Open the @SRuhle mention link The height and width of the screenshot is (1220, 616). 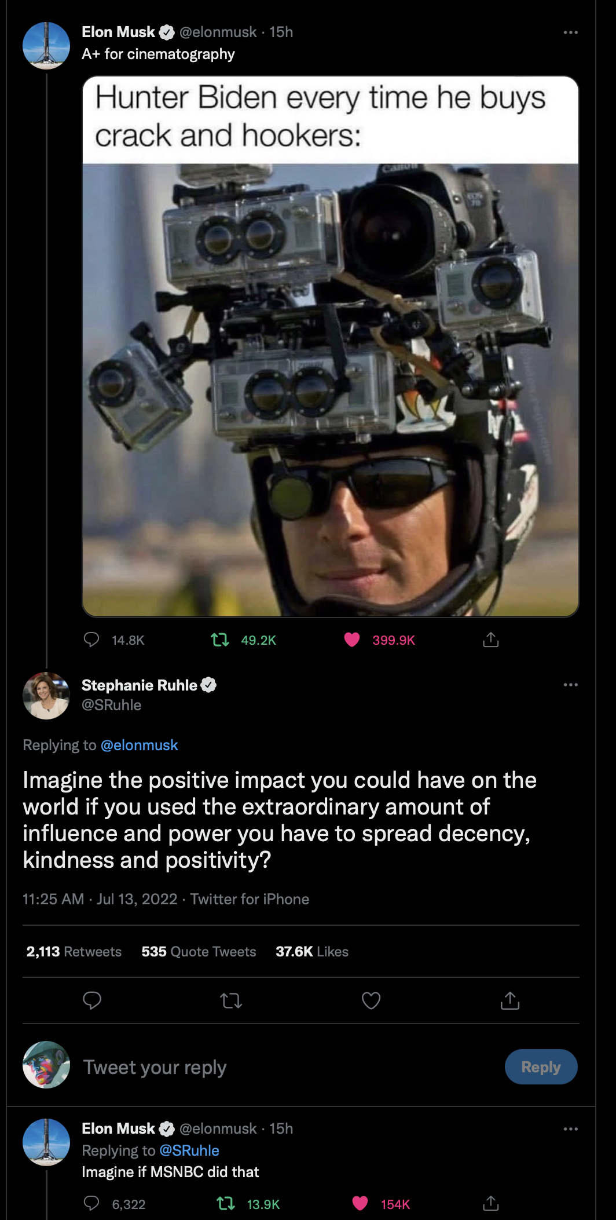tap(189, 1150)
